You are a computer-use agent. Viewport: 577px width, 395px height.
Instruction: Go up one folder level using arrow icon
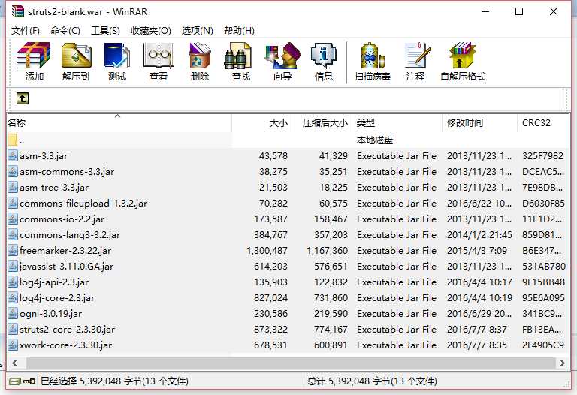(23, 98)
